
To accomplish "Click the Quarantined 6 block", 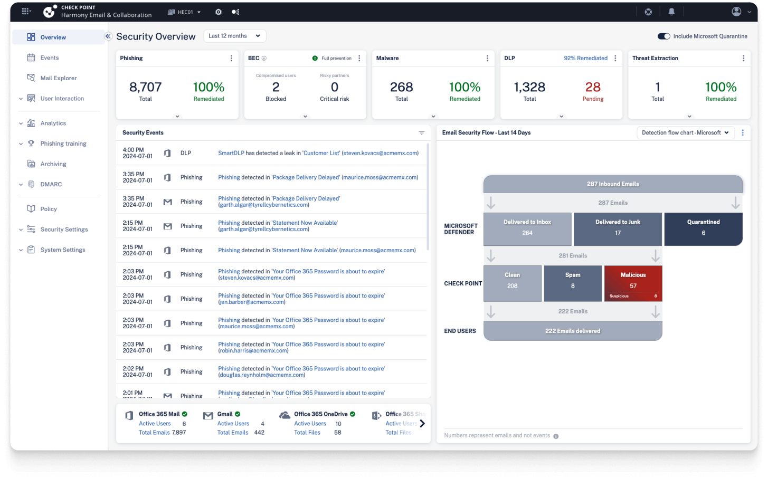I will click(703, 229).
